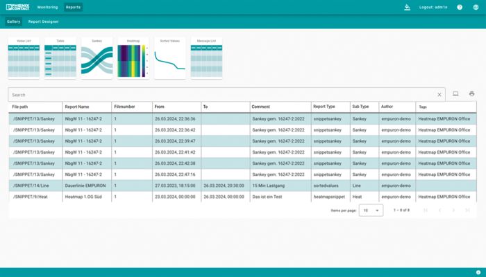Select row with From 26.03.2024, 22:47:16
The image size is (486, 277).
tap(243, 175)
